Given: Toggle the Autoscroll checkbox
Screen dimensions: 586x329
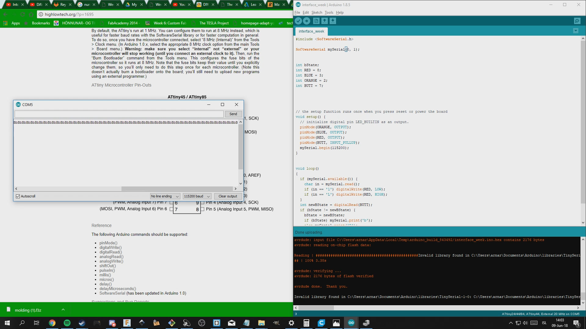Looking at the screenshot, I should point(18,196).
